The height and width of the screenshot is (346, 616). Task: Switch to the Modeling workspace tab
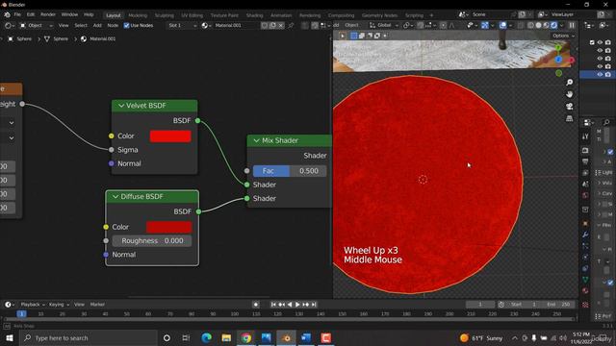[138, 15]
